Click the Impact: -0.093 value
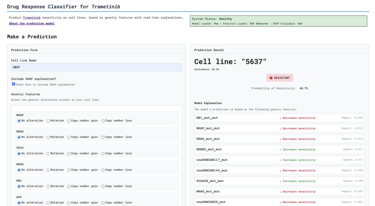 coord(352,118)
